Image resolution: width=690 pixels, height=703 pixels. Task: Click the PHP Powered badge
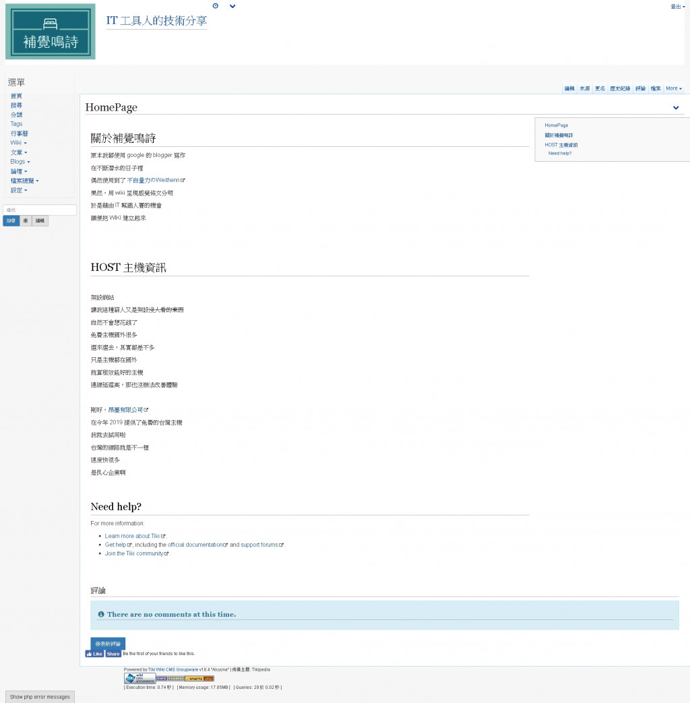pyautogui.click(x=170, y=679)
